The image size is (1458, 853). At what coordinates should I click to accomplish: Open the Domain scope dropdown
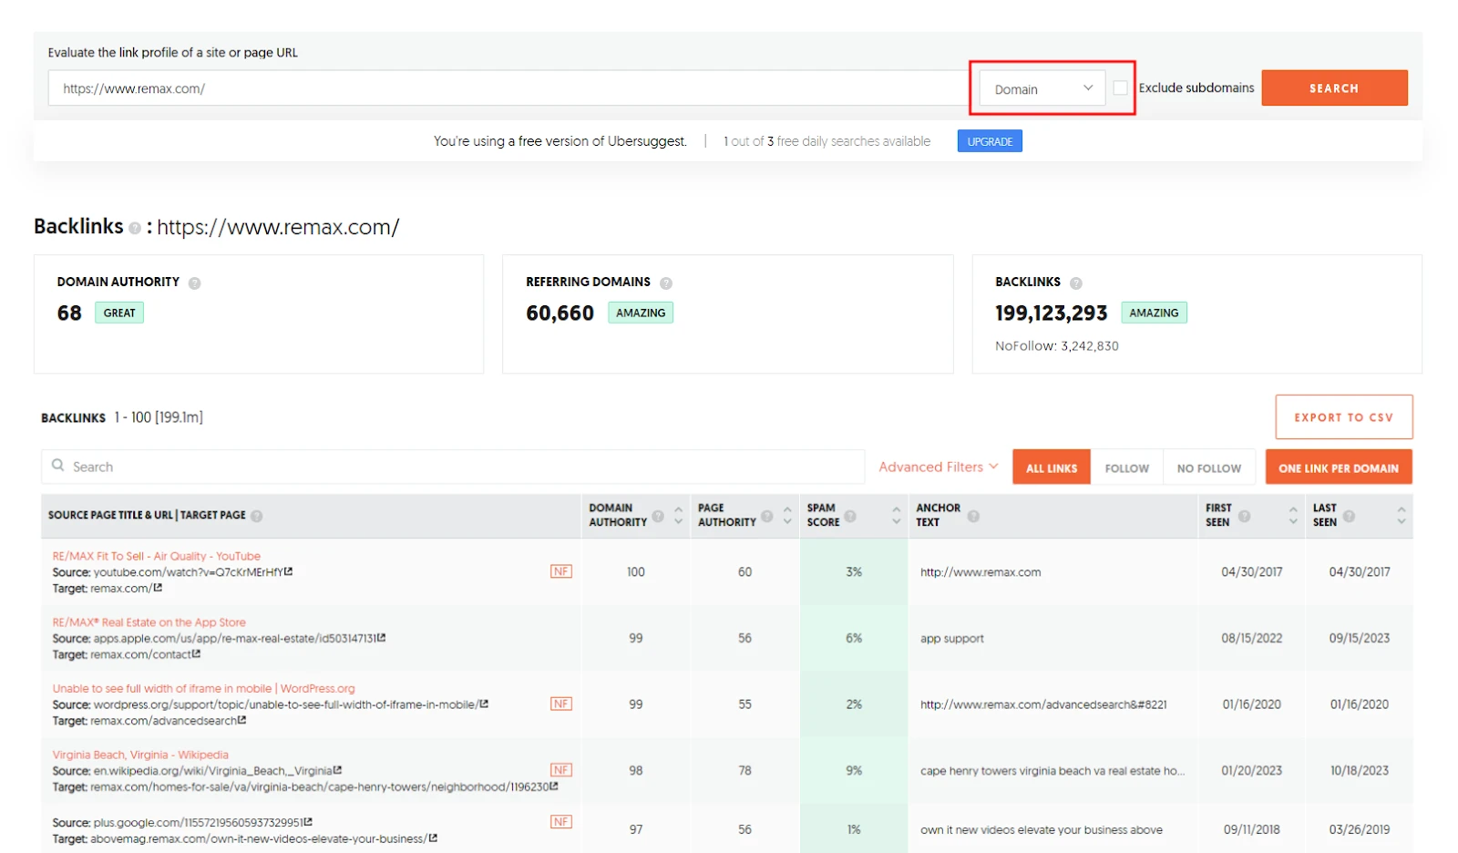(x=1042, y=88)
